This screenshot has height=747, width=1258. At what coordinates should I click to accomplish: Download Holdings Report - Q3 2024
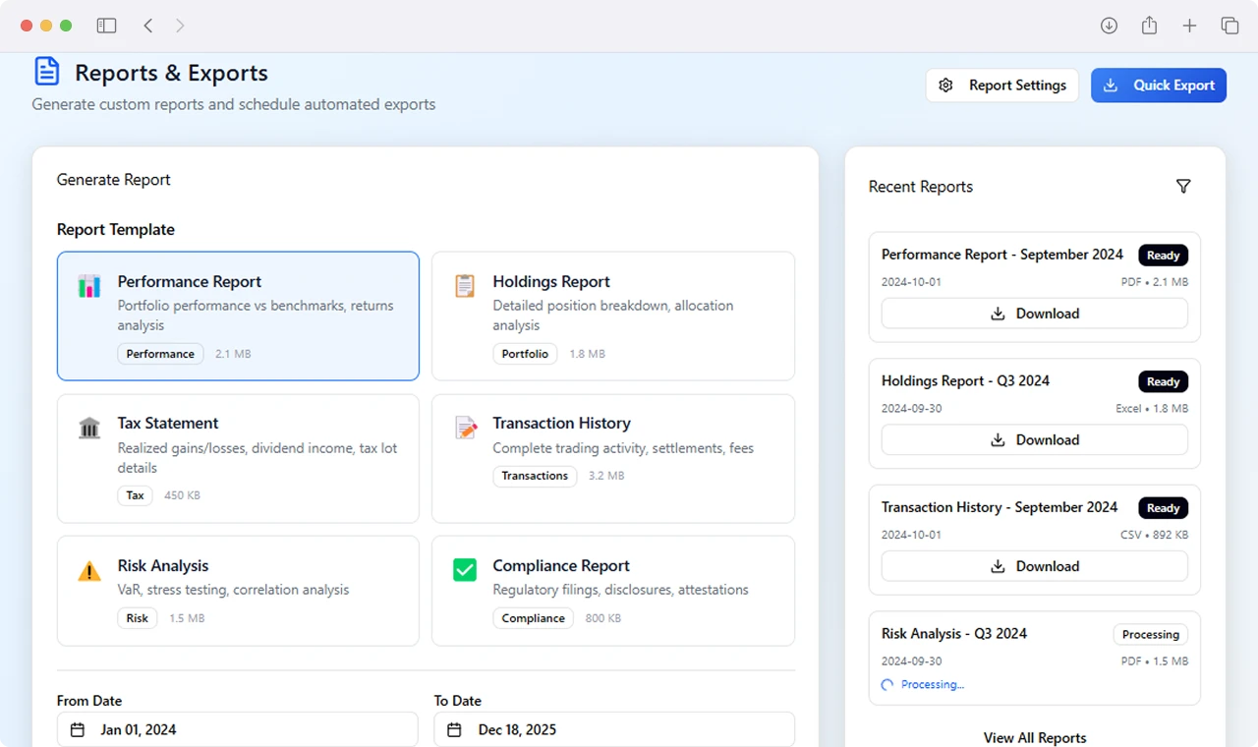click(1034, 440)
